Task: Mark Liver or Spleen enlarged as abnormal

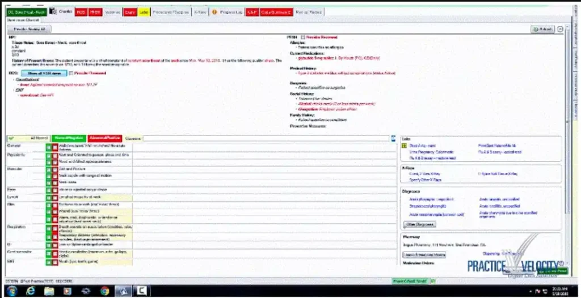Action: click(x=55, y=245)
